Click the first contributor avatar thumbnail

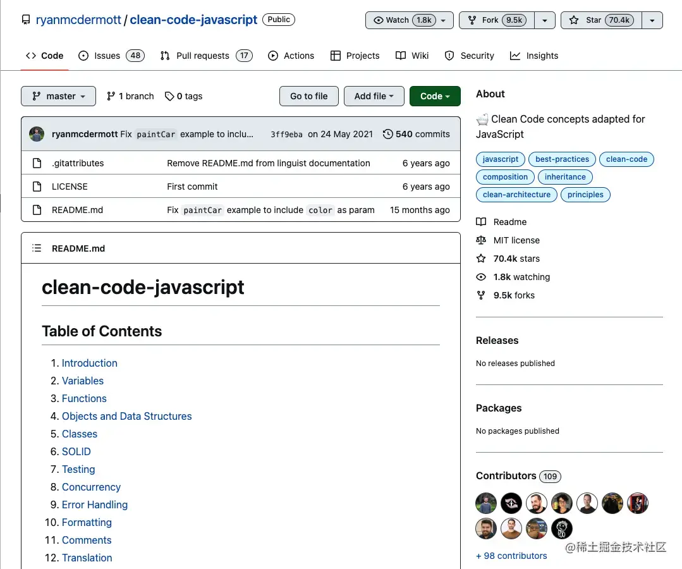tap(486, 503)
